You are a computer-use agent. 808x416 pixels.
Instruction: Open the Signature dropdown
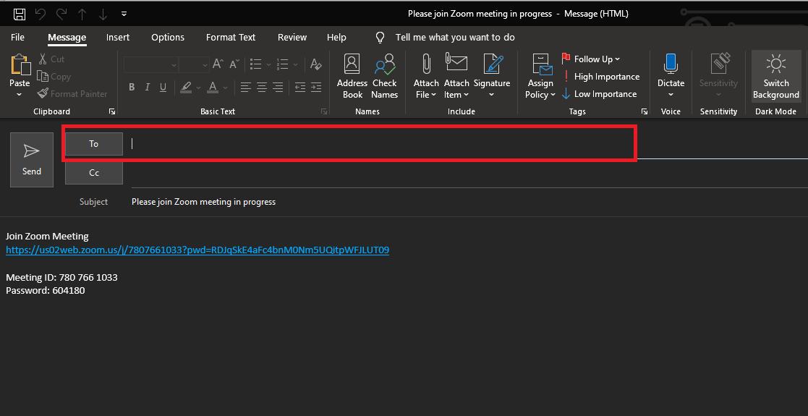pyautogui.click(x=492, y=76)
